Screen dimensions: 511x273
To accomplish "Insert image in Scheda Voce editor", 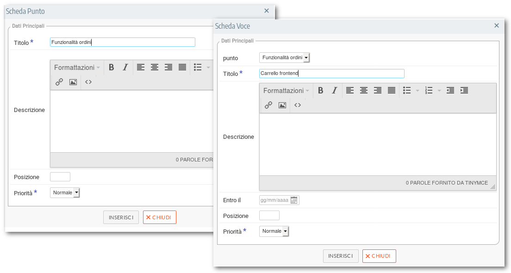I will pyautogui.click(x=282, y=105).
